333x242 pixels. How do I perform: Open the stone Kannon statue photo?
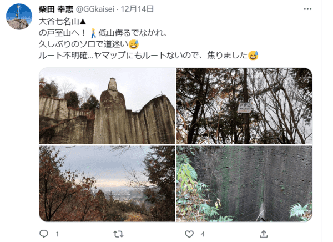tap(107, 106)
